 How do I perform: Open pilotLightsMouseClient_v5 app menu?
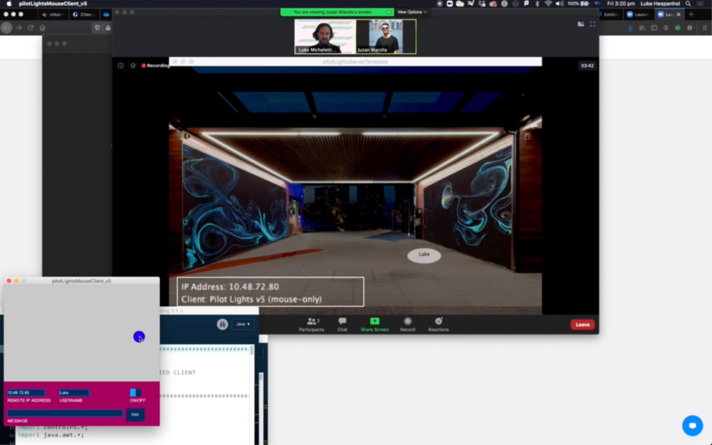pos(53,3)
